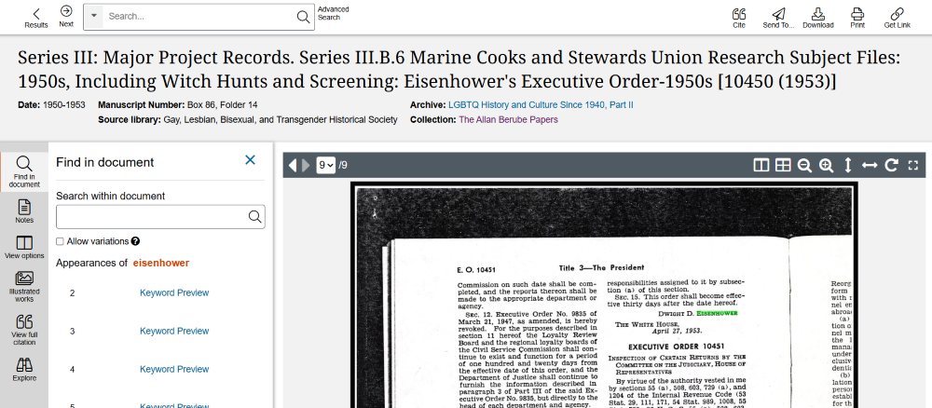
Task: Open Explore sidebar tab
Action: (24, 369)
